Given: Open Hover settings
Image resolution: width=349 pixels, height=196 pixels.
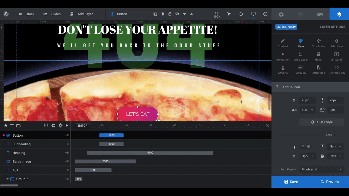Looking at the screenshot, I should pos(318,57).
